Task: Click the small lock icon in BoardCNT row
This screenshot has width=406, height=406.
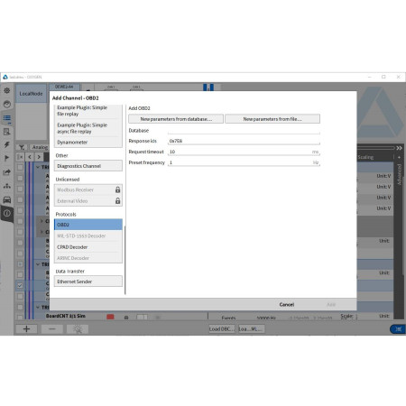Action: point(126,318)
